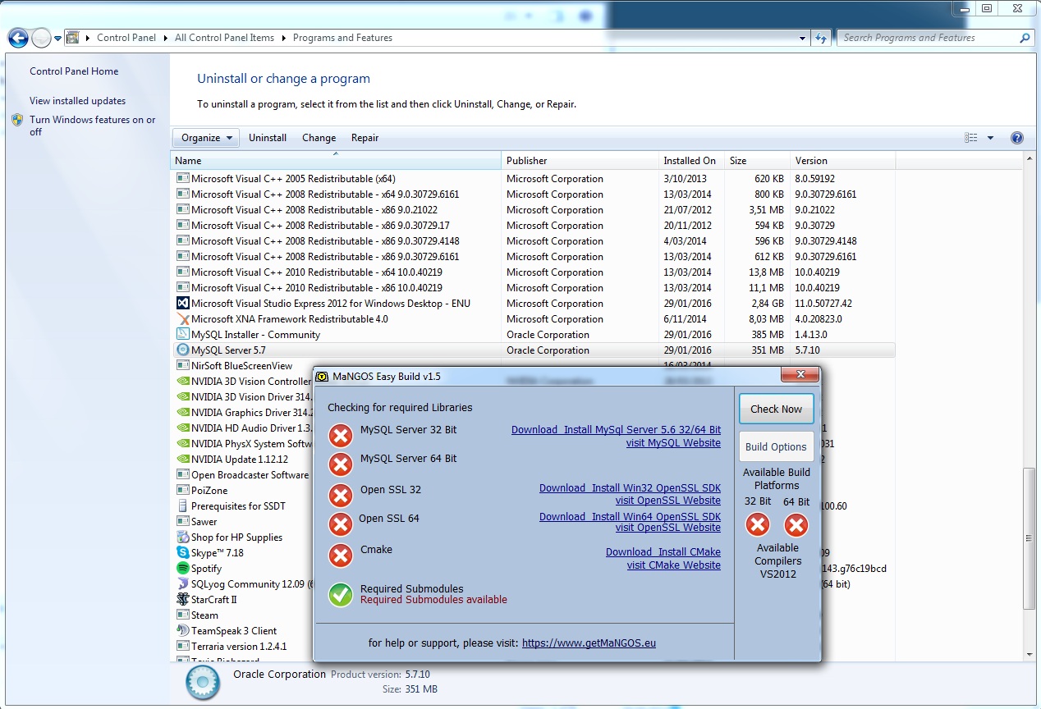Sort list by Size column header
Viewport: 1041px width, 709px height.
click(757, 161)
